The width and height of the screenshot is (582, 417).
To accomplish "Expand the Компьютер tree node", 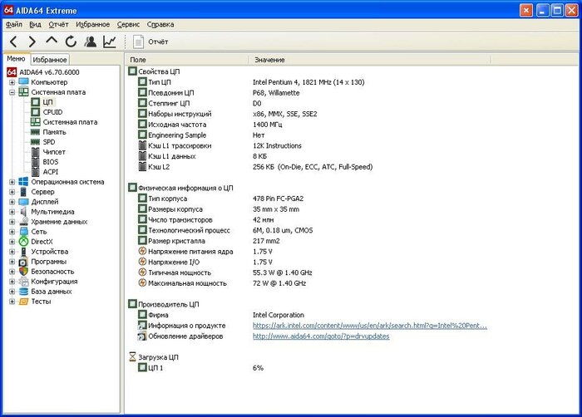I will 12,82.
